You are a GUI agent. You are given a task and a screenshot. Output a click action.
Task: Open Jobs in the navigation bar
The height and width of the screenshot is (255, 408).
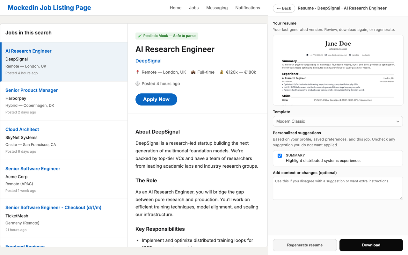click(194, 8)
